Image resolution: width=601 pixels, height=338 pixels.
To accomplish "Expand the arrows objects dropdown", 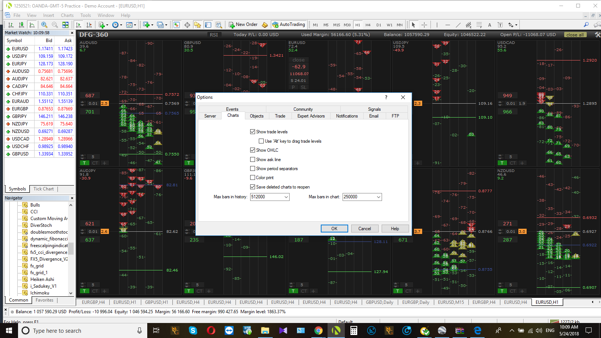I will point(516,25).
